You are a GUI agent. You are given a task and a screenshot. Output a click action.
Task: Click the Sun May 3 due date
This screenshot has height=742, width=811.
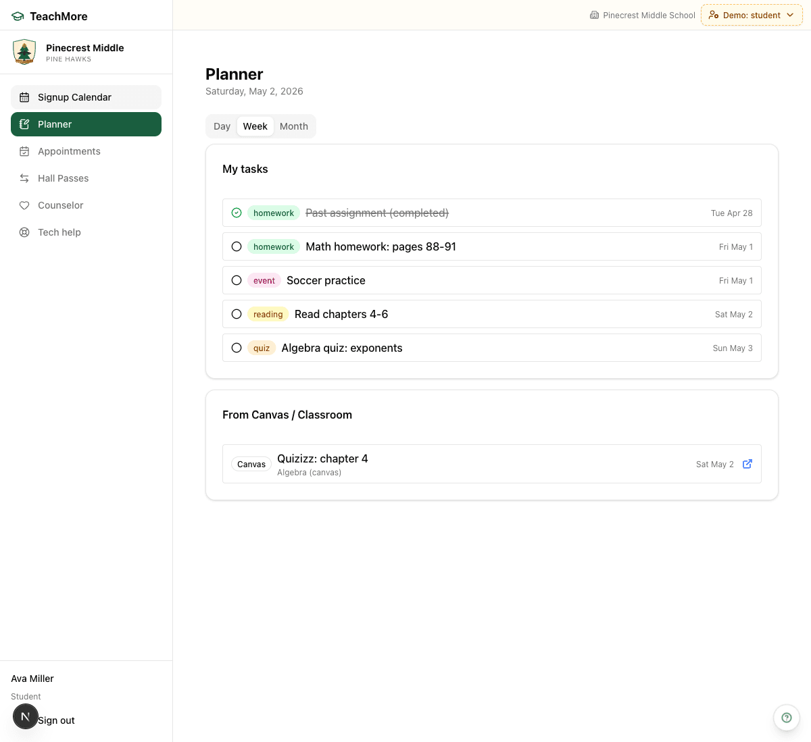click(733, 348)
